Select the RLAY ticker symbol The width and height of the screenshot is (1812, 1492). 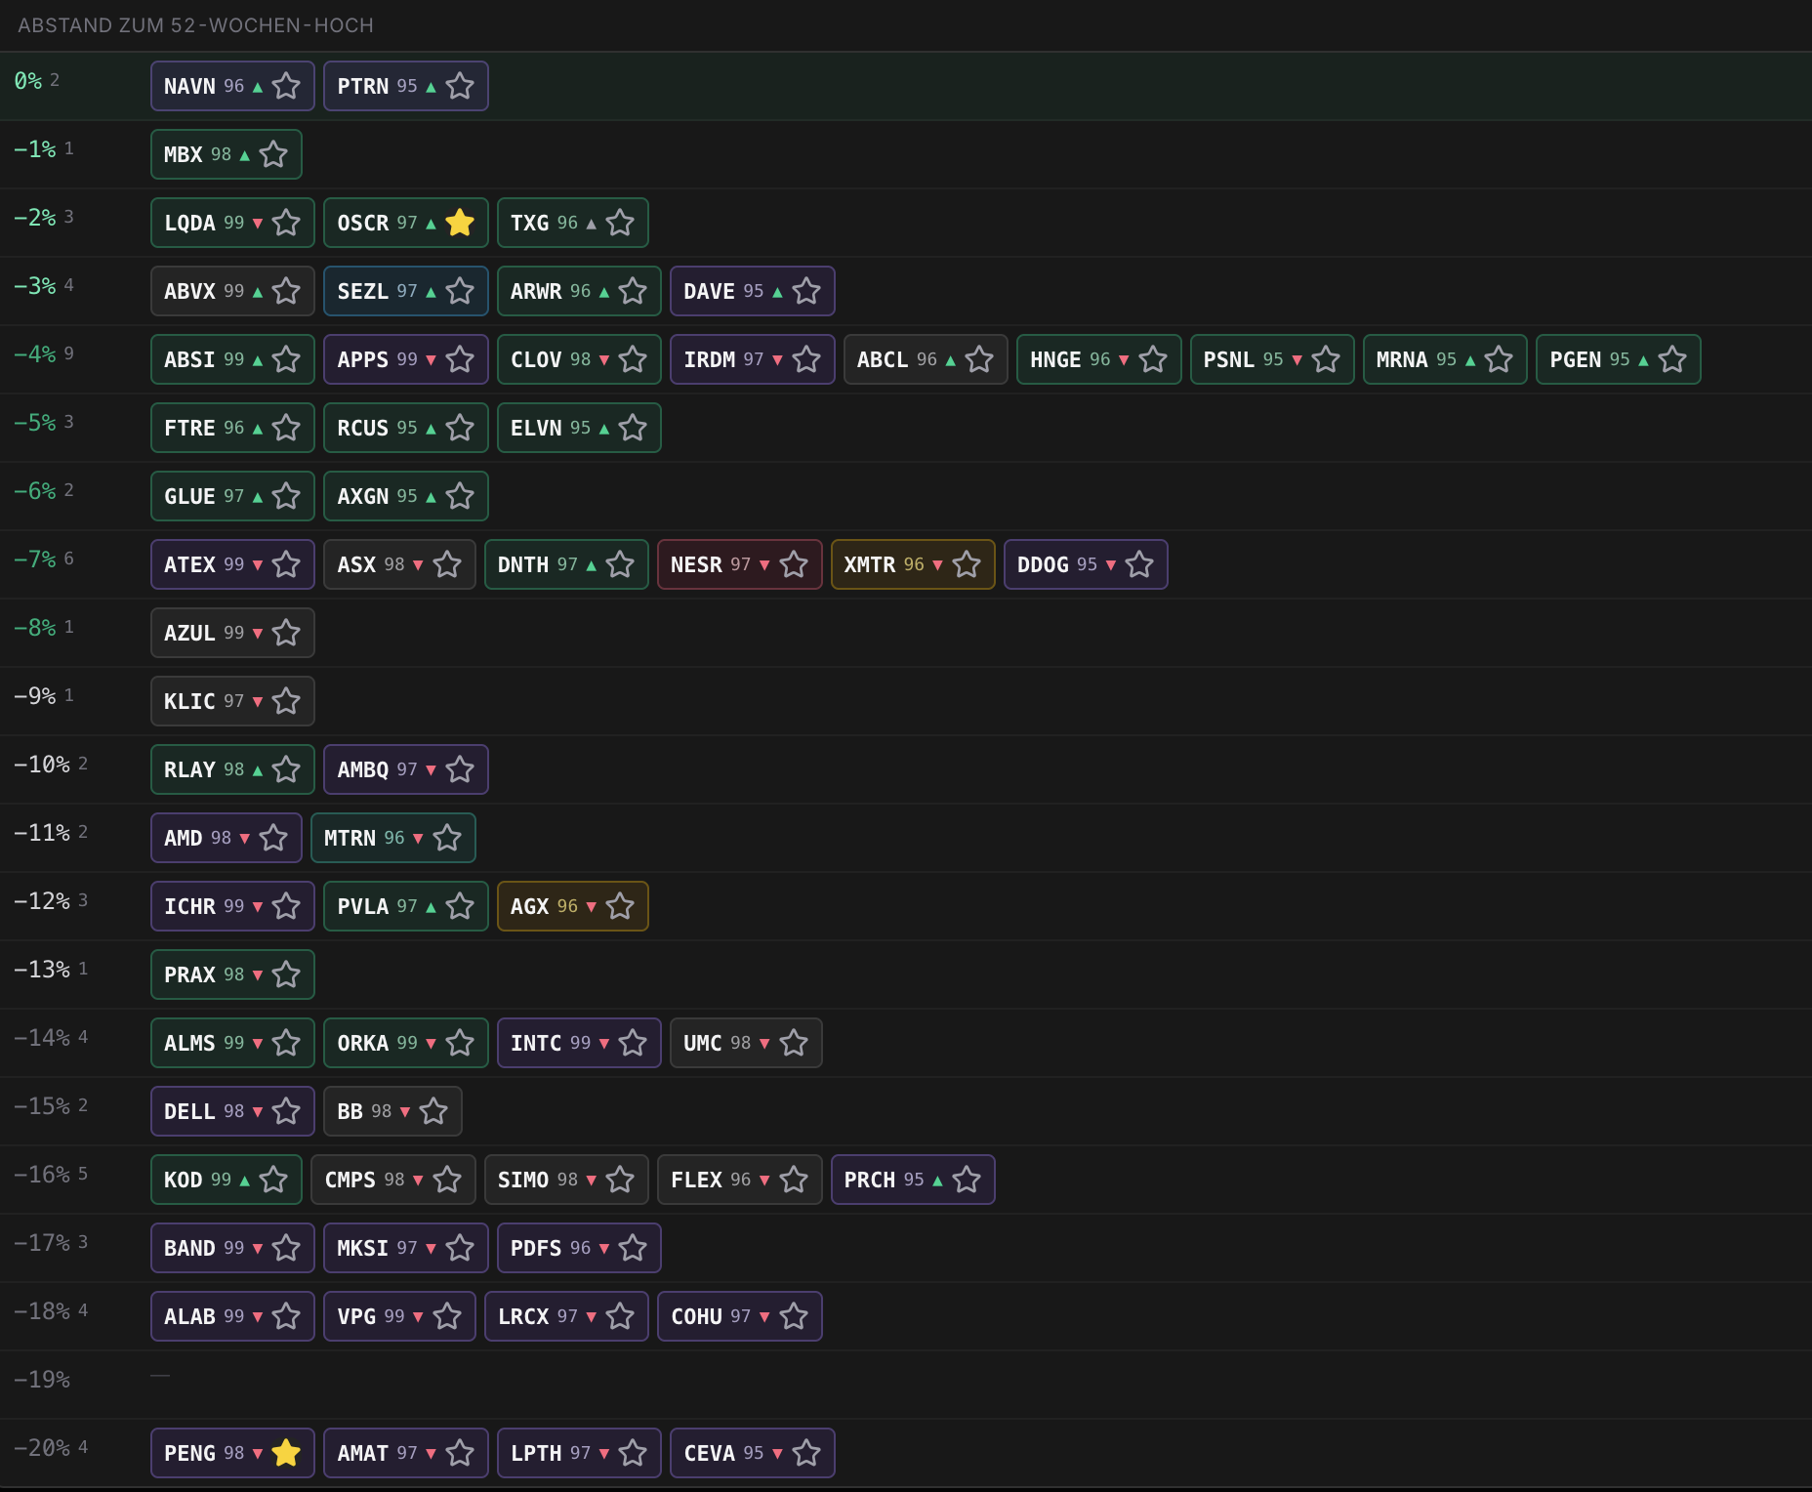189,769
